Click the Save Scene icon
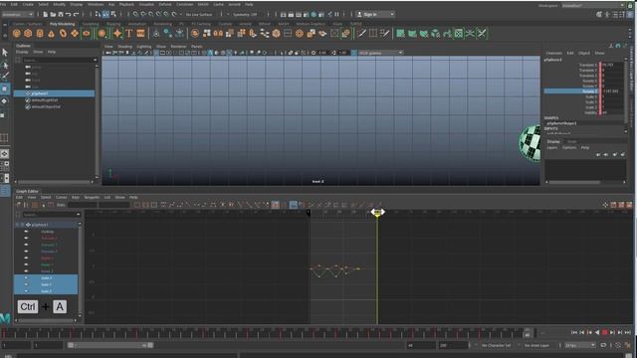Screen dimensions: 637x358 coord(61,14)
